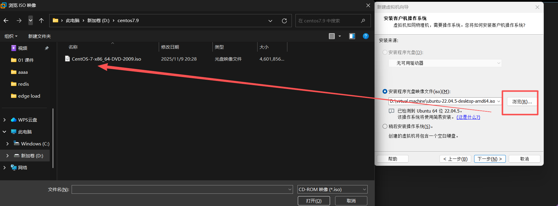Click the CentOS iso file icon
558x206 pixels.
pyautogui.click(x=67, y=59)
